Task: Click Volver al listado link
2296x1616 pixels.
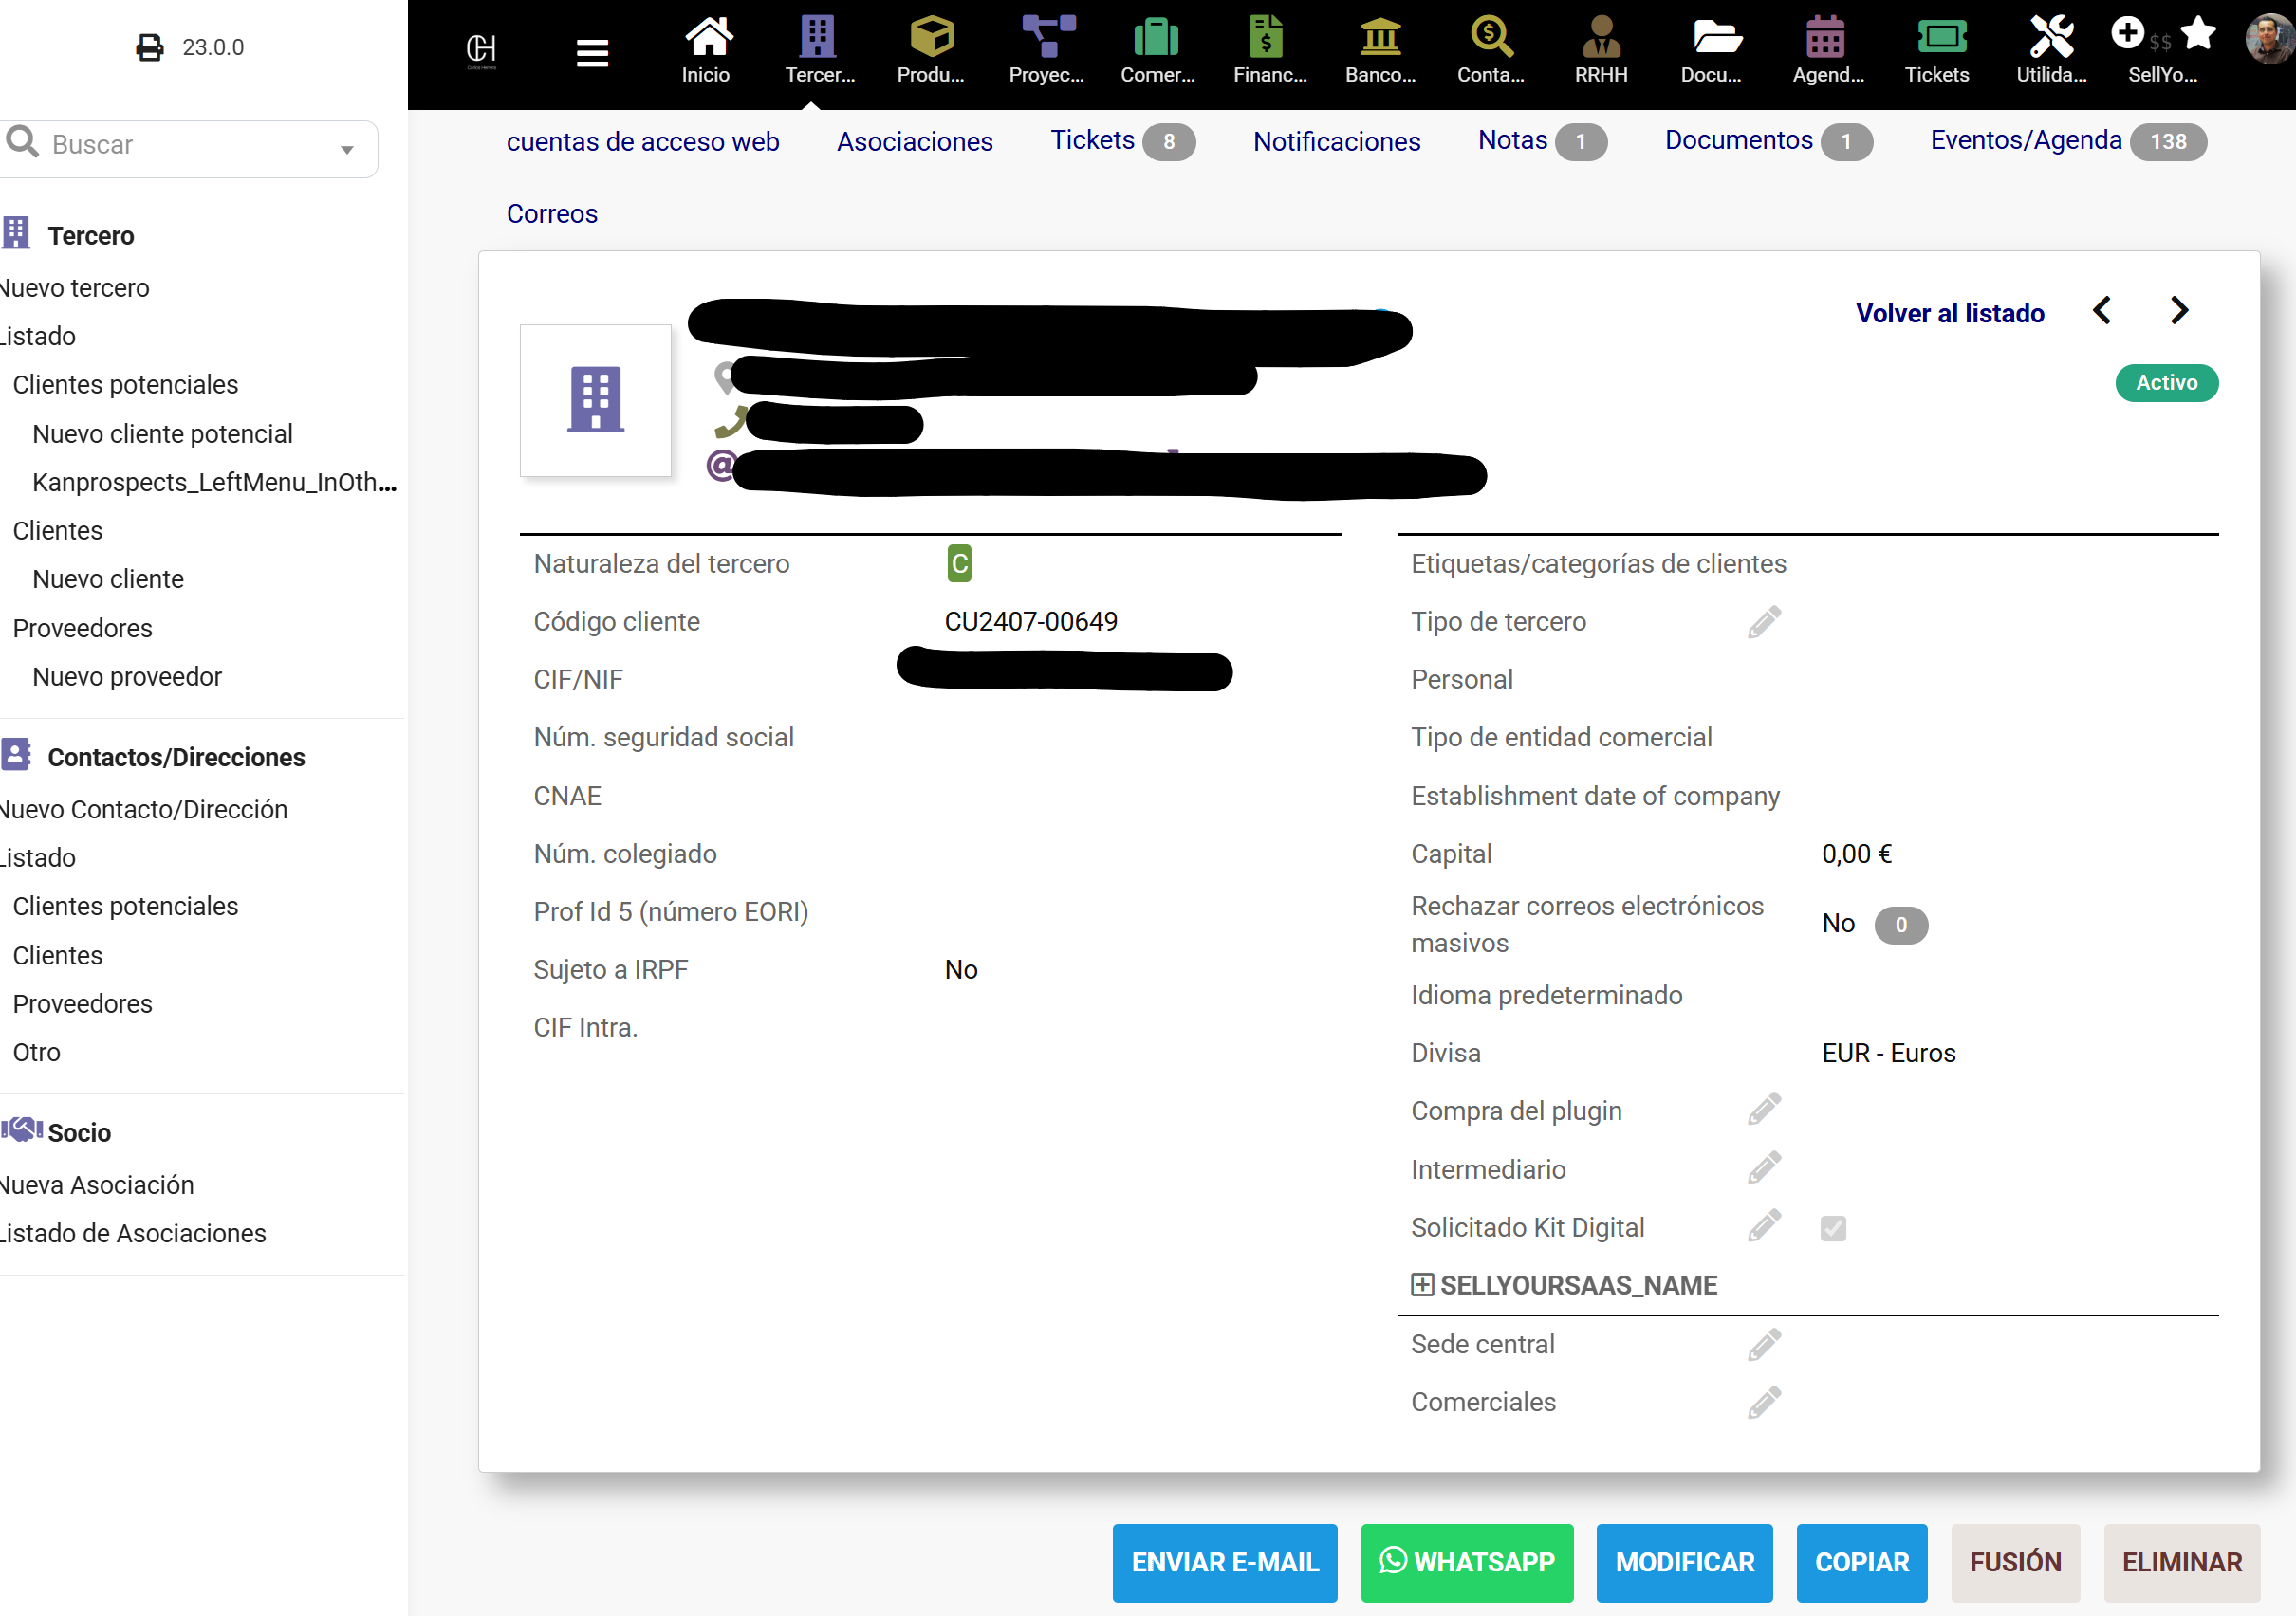Action: [1949, 313]
